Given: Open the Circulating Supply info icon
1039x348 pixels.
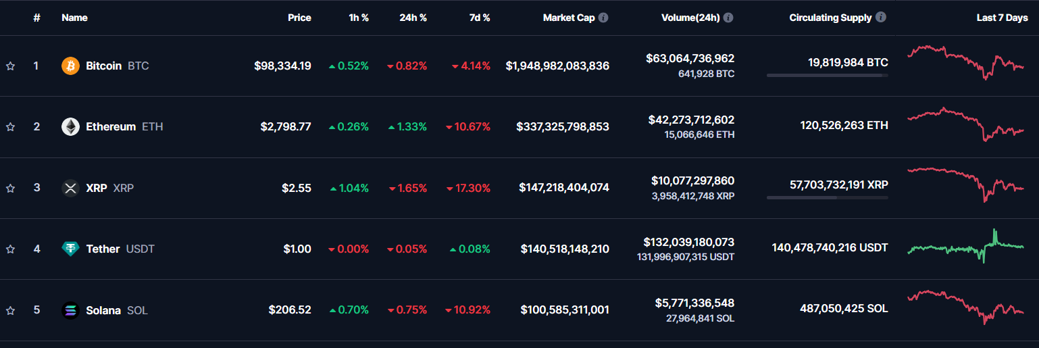Looking at the screenshot, I should 881,18.
